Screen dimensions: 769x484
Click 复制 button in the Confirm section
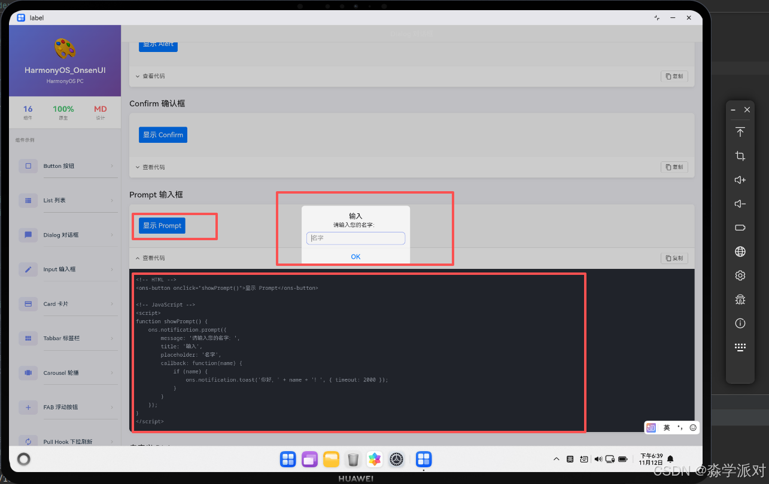click(674, 167)
